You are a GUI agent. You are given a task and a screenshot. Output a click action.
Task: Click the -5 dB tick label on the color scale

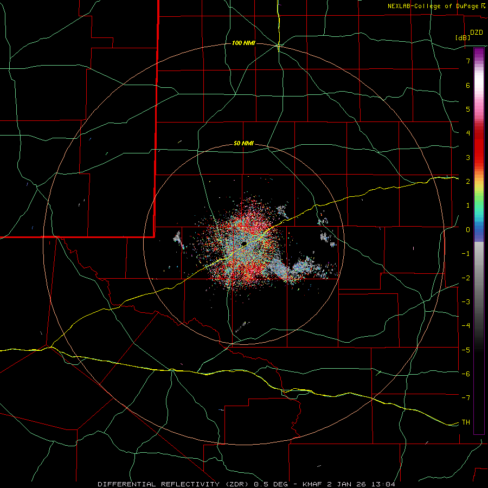tap(466, 350)
